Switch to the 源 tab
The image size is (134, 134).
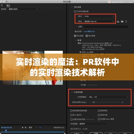2,5
